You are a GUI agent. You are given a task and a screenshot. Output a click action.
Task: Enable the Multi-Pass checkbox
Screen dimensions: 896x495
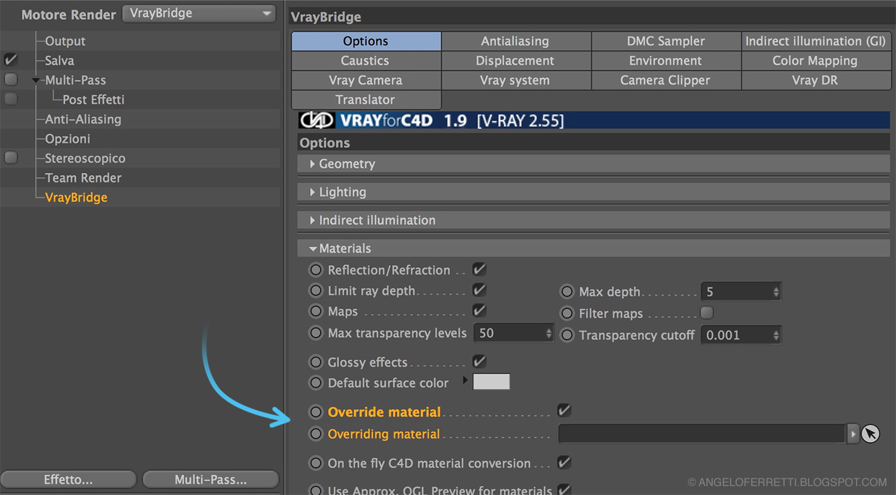click(10, 79)
